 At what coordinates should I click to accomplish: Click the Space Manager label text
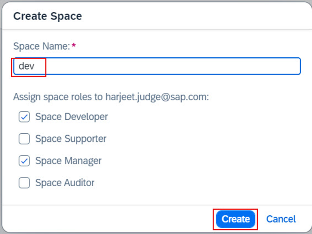click(69, 161)
